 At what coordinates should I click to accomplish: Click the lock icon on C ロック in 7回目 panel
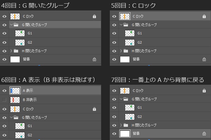pos(204,91)
